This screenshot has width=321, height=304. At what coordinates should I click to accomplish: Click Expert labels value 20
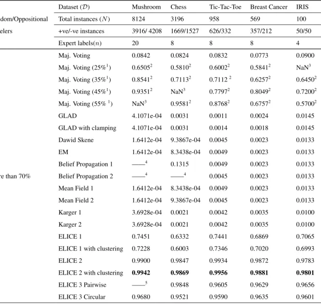coord(135,43)
